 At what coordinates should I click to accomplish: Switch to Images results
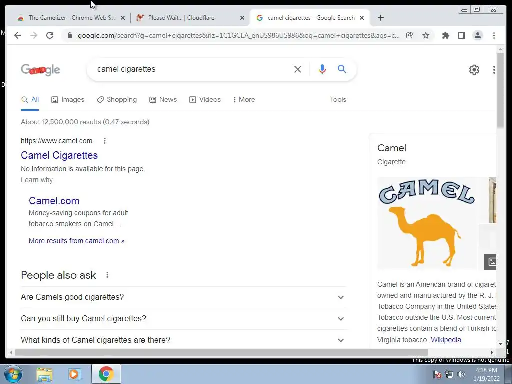point(68,100)
